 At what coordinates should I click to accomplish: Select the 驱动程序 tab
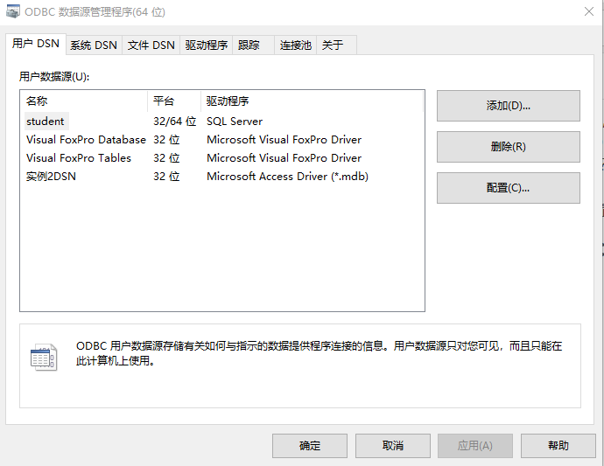tap(207, 45)
